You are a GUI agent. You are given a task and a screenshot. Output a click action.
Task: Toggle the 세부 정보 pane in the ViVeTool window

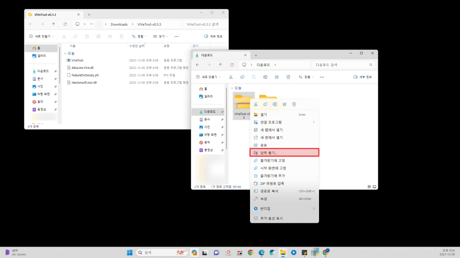click(213, 36)
